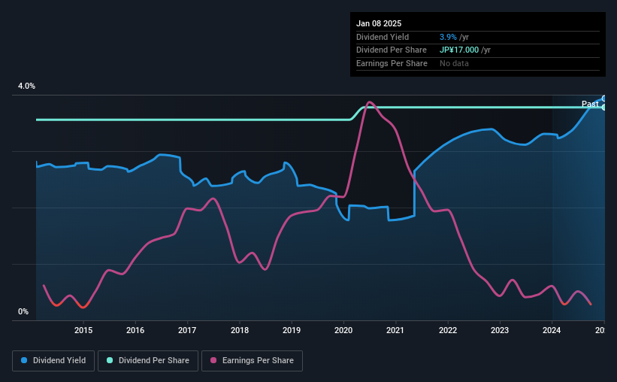Click the 0% y-axis label

(23, 311)
